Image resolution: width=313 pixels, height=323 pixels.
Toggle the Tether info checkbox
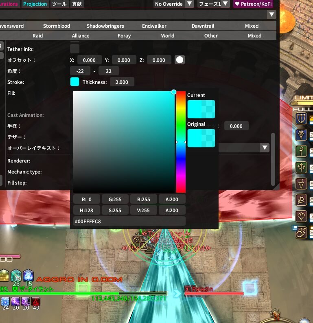[74, 49]
